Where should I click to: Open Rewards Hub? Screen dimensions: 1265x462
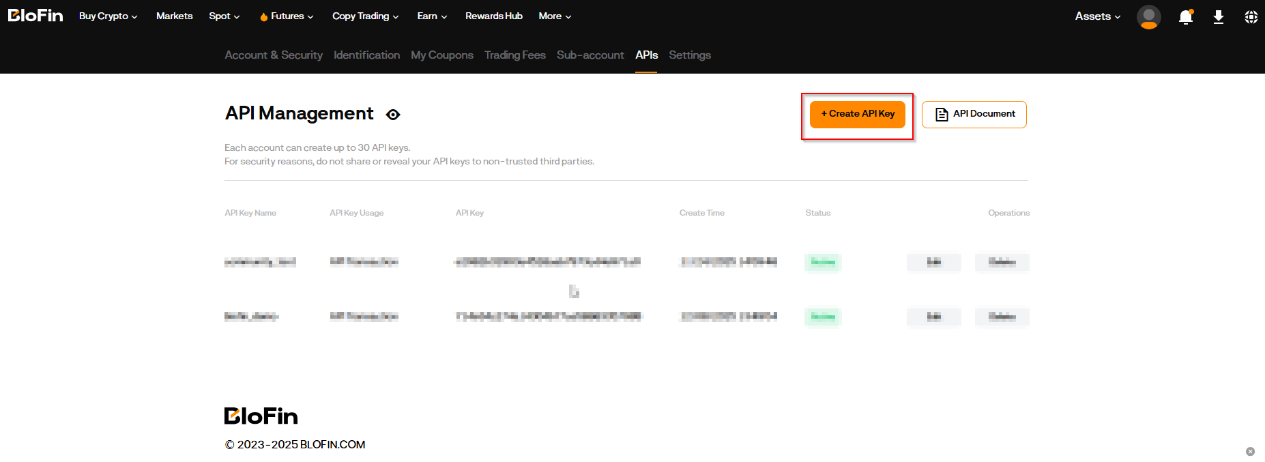pyautogui.click(x=494, y=16)
